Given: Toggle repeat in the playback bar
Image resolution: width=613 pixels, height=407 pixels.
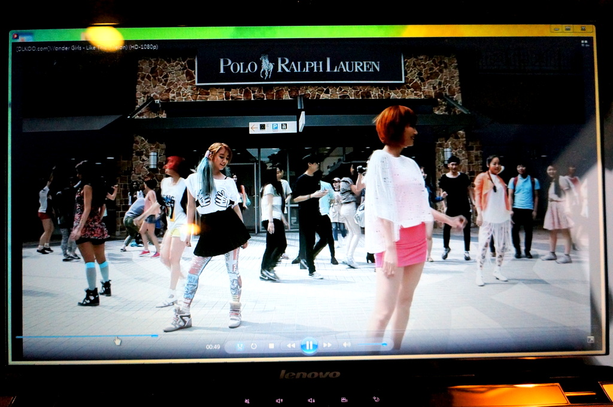Looking at the screenshot, I should click(x=254, y=345).
